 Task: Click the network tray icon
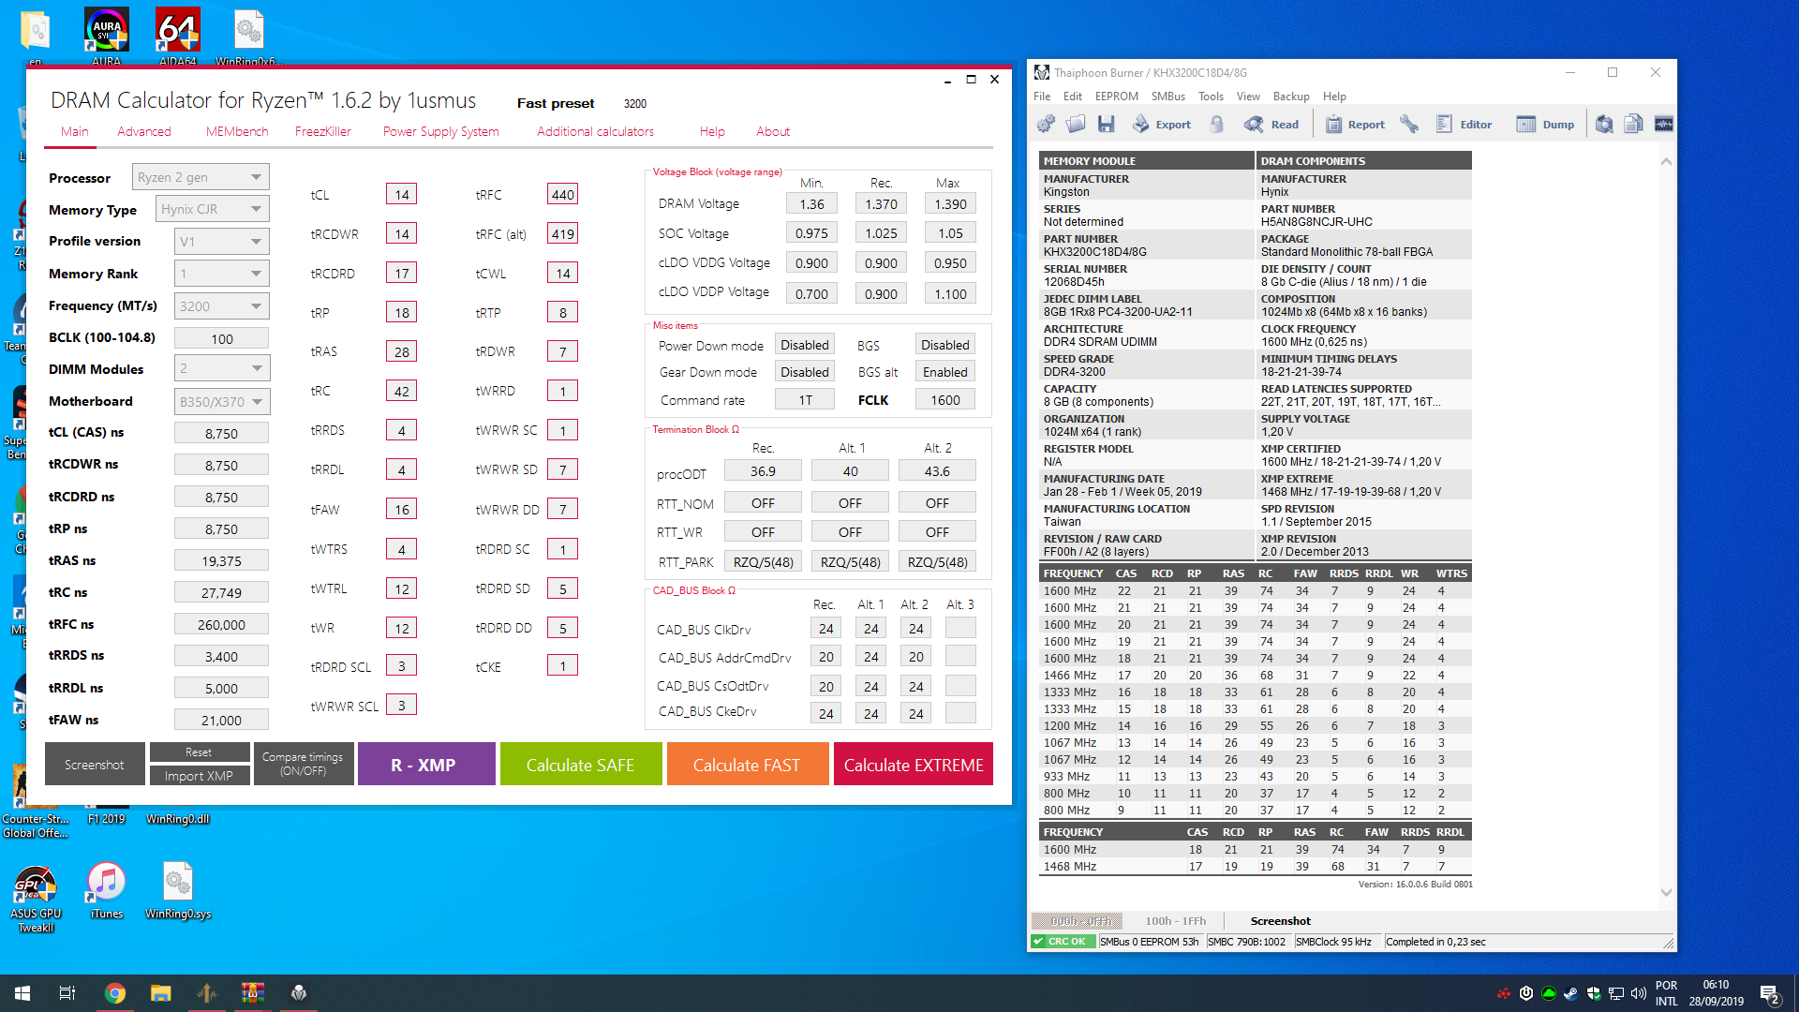(1615, 993)
